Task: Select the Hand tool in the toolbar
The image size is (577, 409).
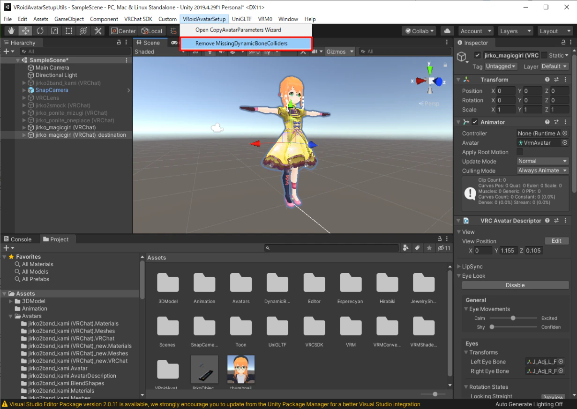Action: [11, 31]
